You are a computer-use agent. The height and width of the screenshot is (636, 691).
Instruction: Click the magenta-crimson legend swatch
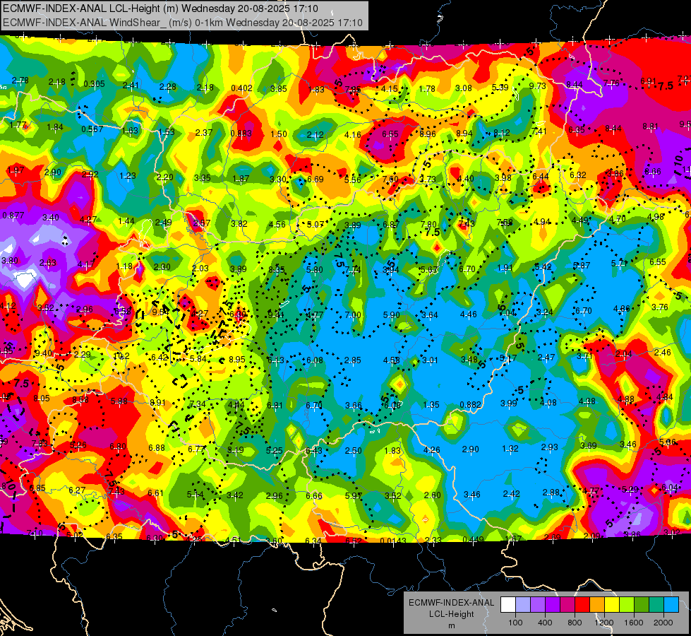tap(567, 605)
